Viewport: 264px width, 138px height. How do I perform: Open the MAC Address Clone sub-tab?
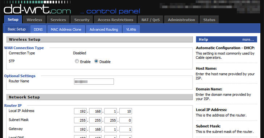click(x=66, y=29)
